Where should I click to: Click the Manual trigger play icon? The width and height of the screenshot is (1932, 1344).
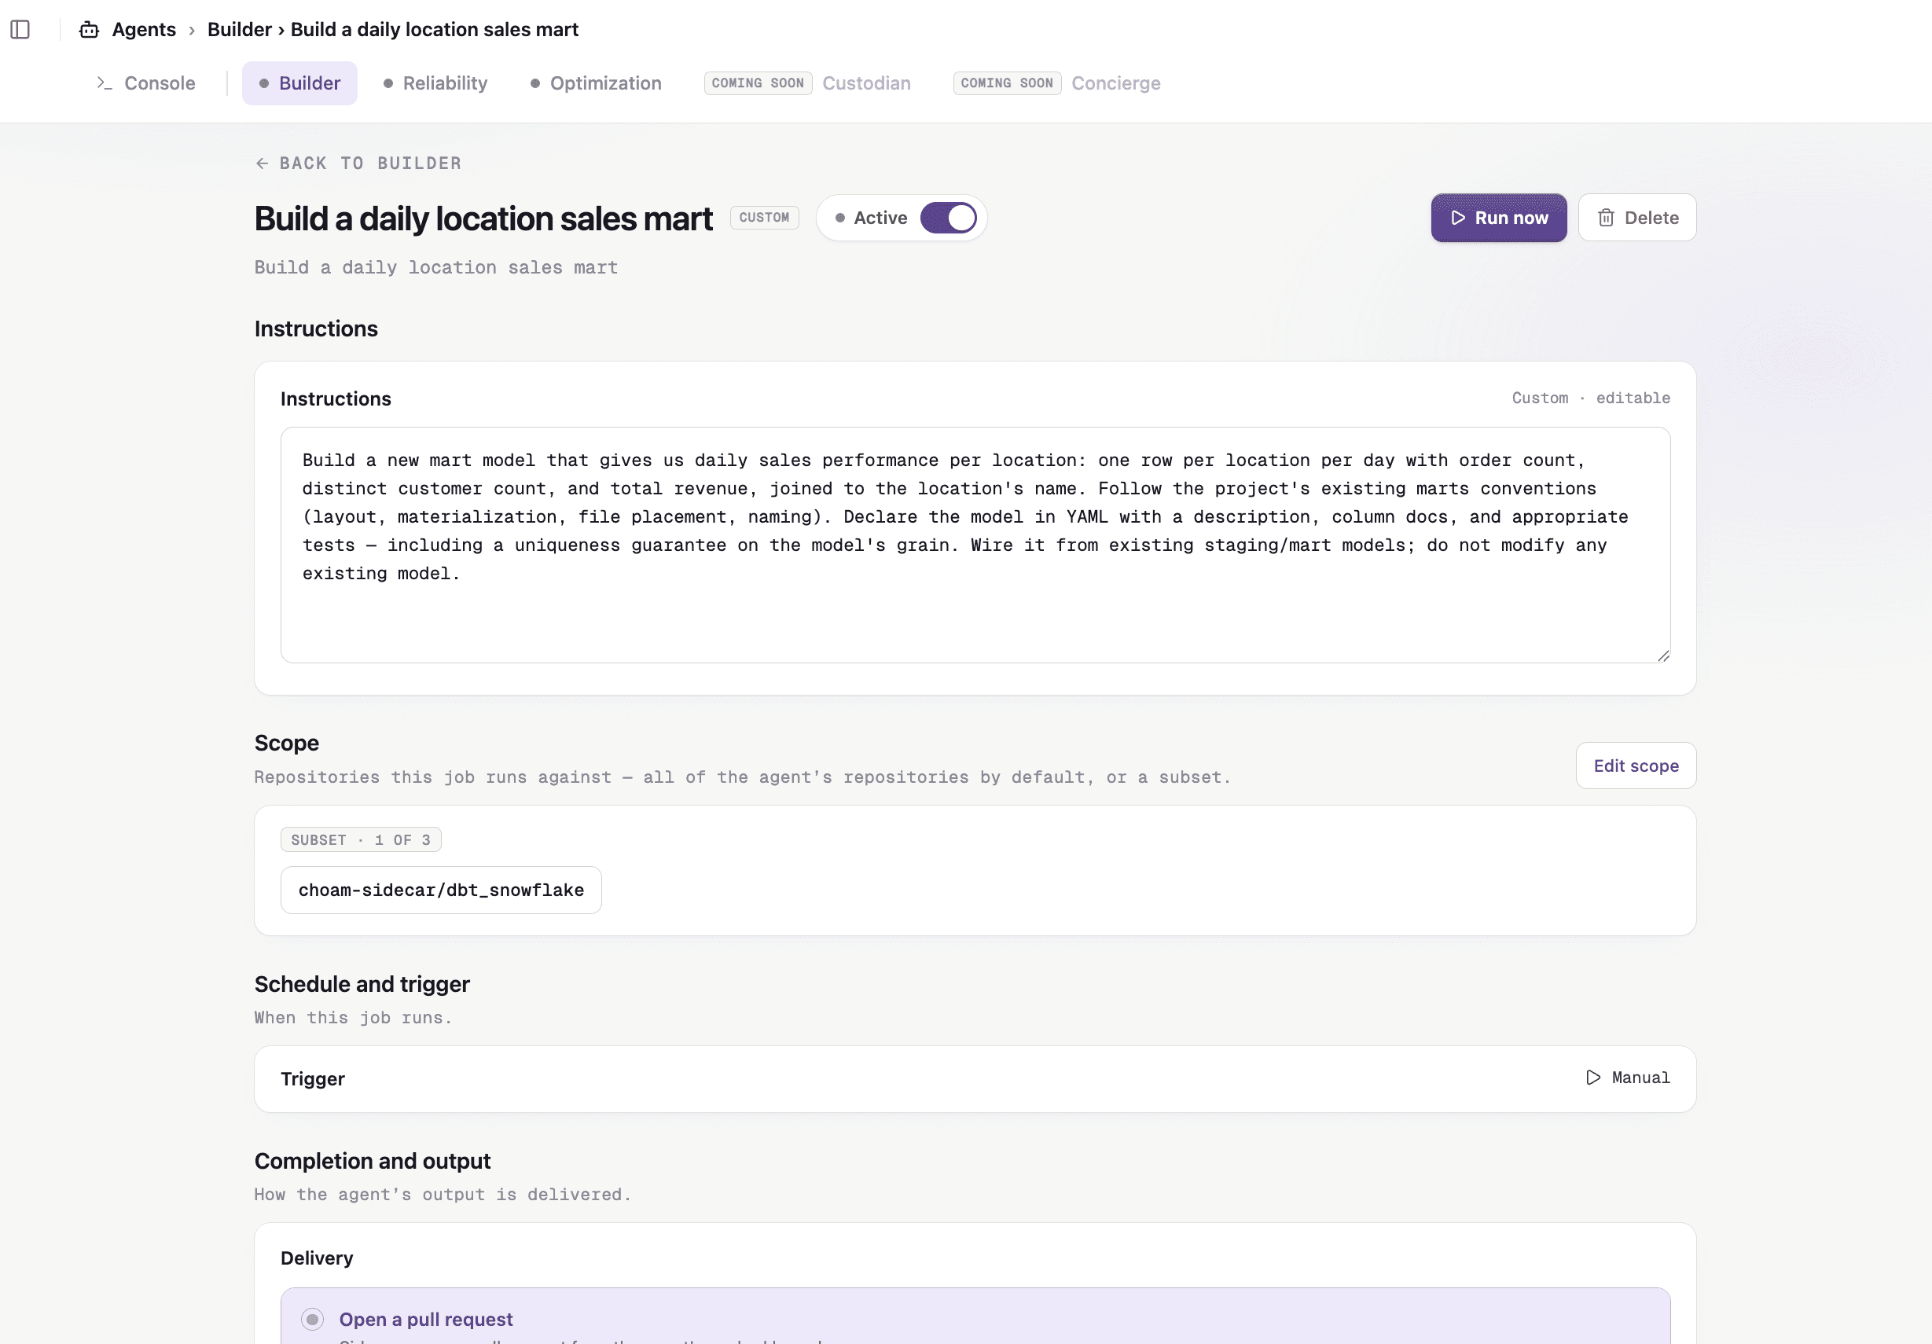[1593, 1078]
